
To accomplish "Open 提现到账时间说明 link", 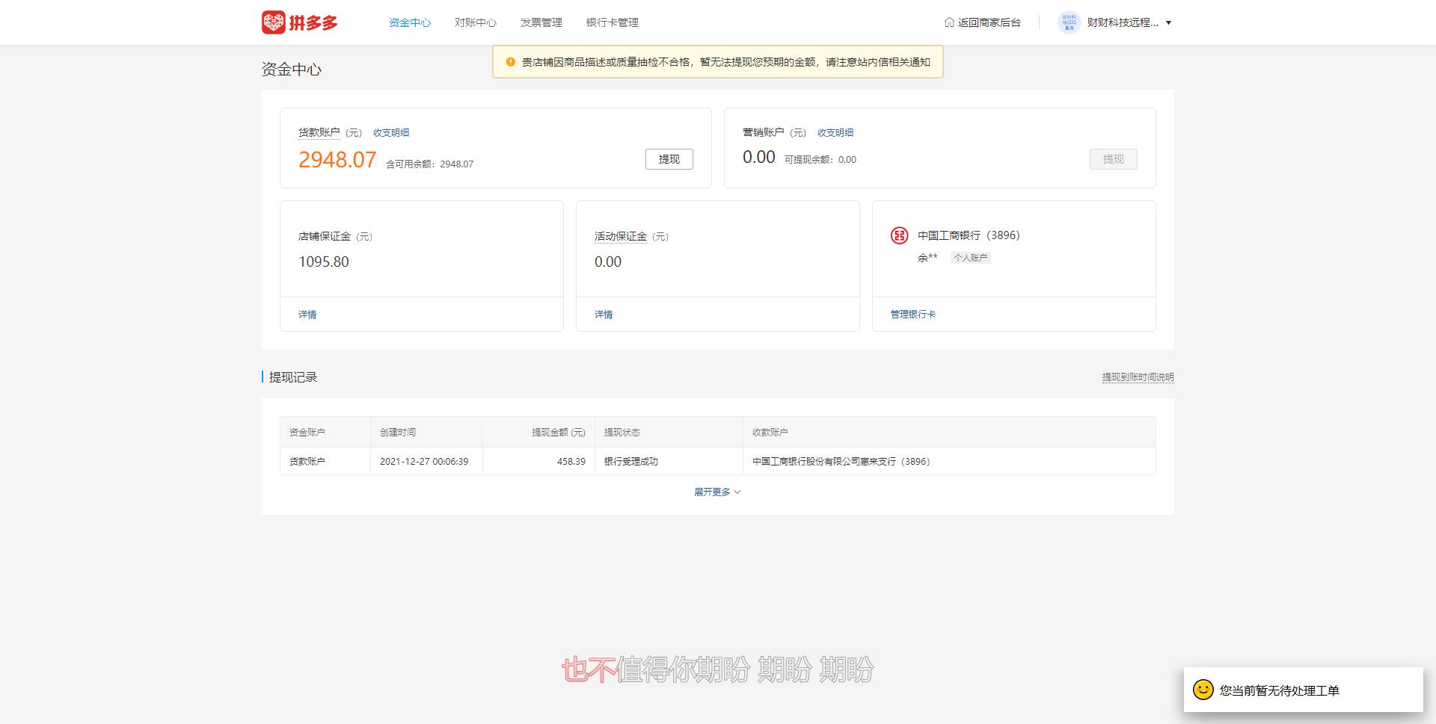I will [1138, 377].
